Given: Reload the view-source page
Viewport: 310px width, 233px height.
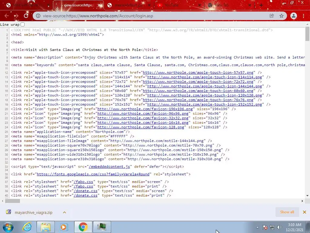Looking at the screenshot, I should click(x=26, y=16).
